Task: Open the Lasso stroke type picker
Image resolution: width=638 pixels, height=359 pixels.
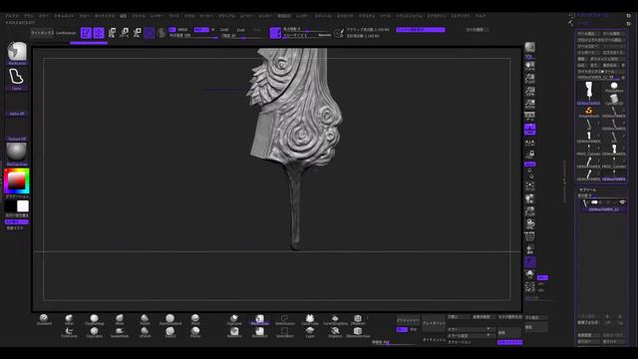Action: (17, 79)
